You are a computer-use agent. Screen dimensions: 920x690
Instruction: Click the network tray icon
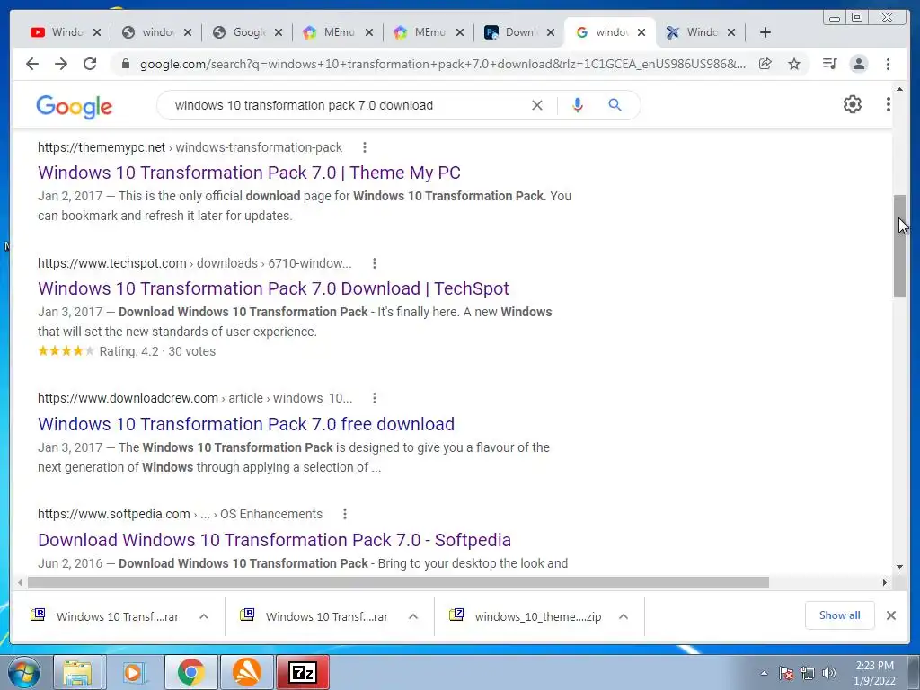(x=808, y=673)
